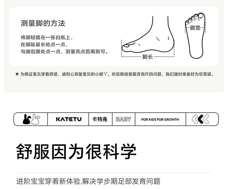Click the 舒服因为很科学 headline
The height and width of the screenshot is (189, 232).
[76, 151]
